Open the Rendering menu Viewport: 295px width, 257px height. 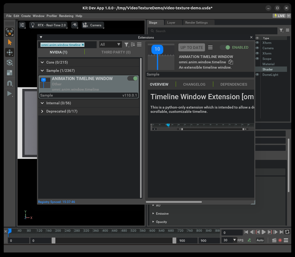pos(66,16)
